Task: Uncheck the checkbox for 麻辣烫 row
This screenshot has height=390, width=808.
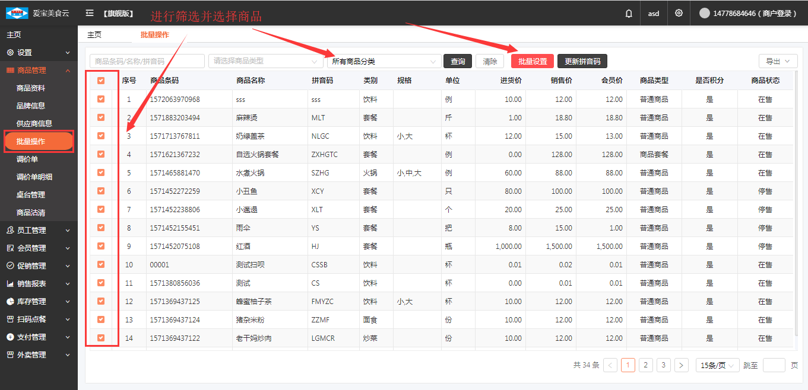Action: coord(101,117)
